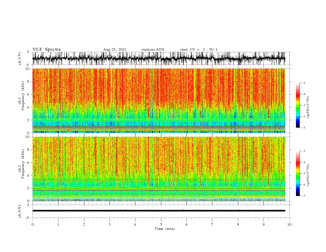The image size is (326, 252).
Task: Click the lower "log(PSD)(V²/Hz)" color bar label
Action: [x=308, y=175]
